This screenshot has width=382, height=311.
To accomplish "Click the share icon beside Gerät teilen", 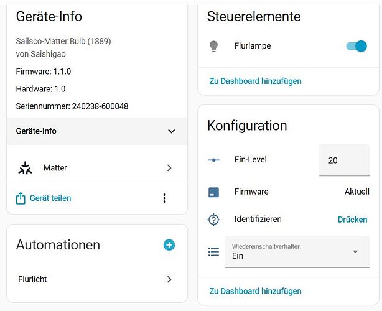I will click(x=21, y=198).
